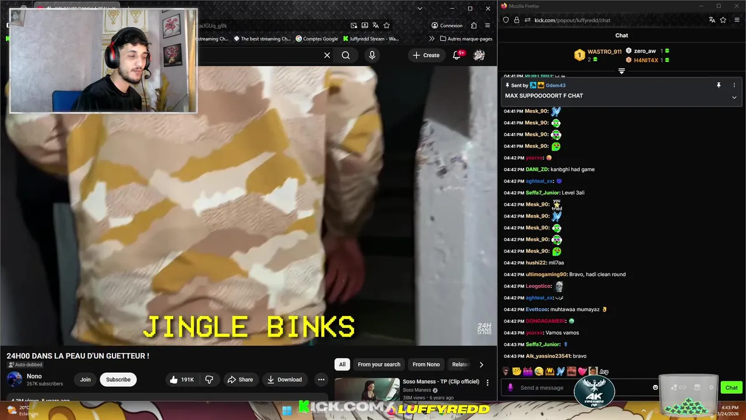Open the luffyredd Stream bookmark

pyautogui.click(x=371, y=38)
